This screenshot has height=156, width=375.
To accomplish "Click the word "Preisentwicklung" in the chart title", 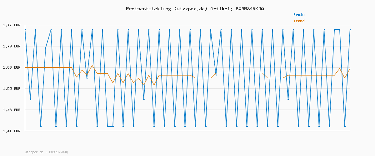I will click(x=148, y=9).
